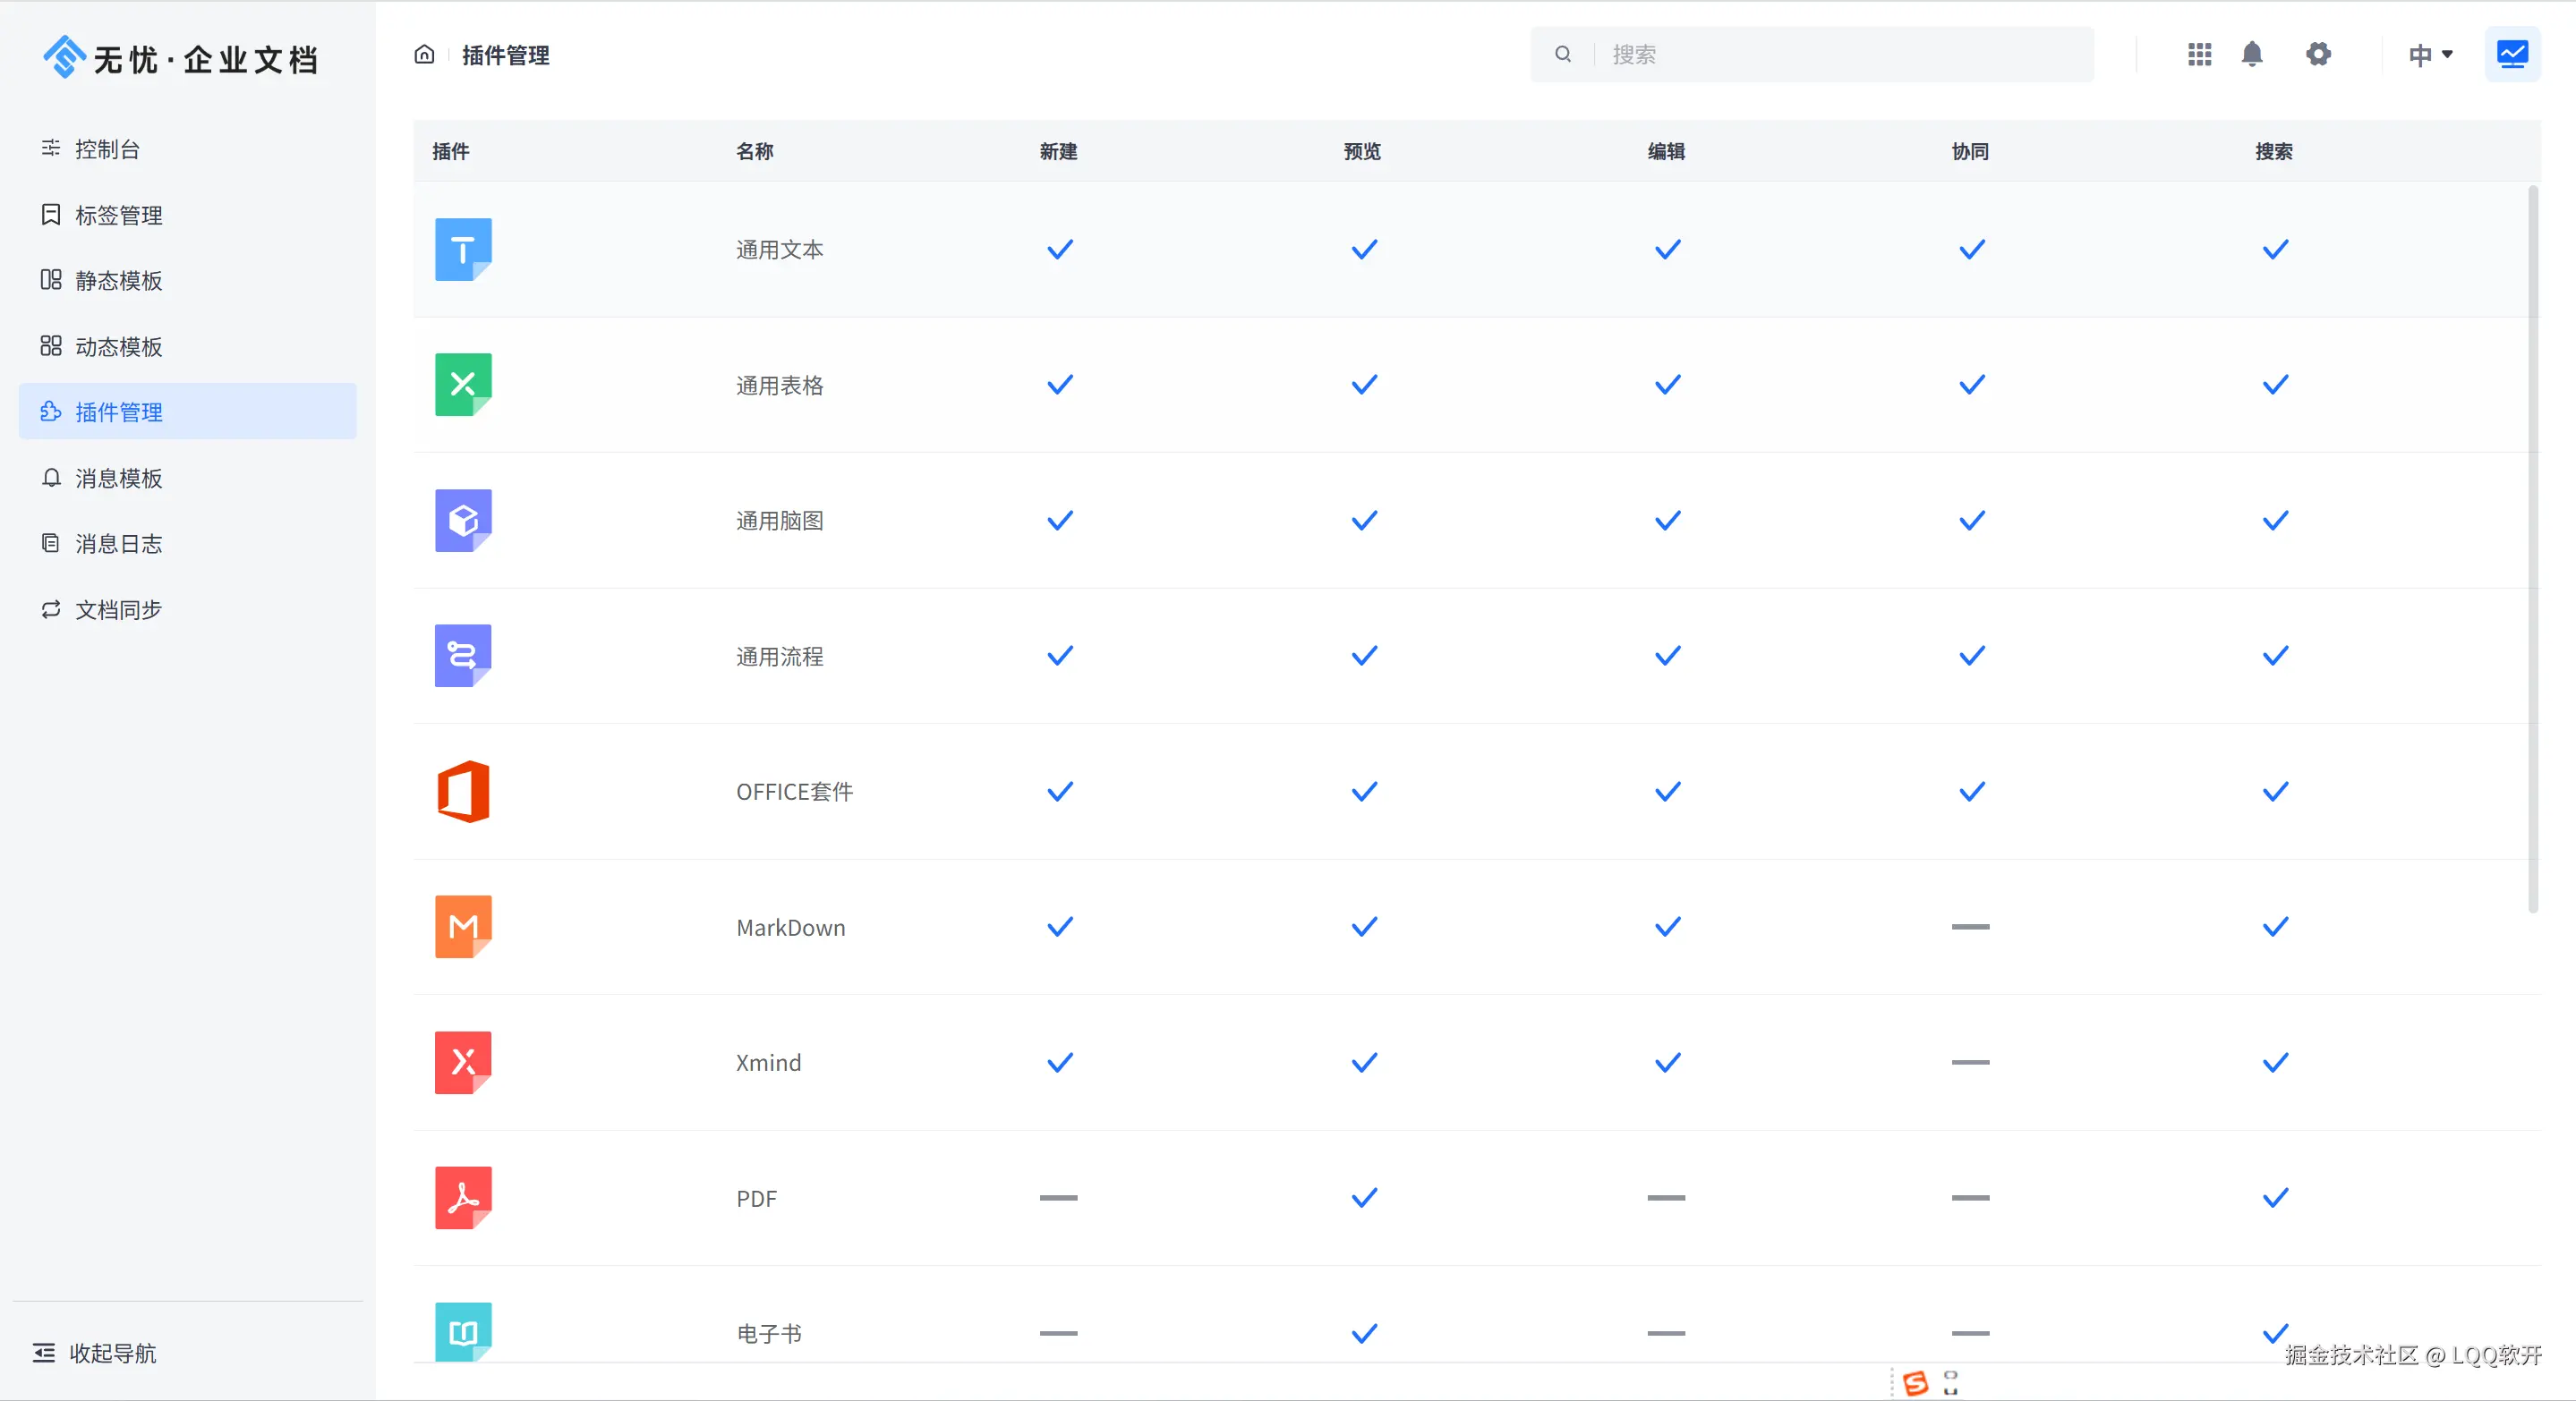This screenshot has height=1401, width=2576.
Task: Collapse sidebar with 收起导航
Action: pos(96,1353)
